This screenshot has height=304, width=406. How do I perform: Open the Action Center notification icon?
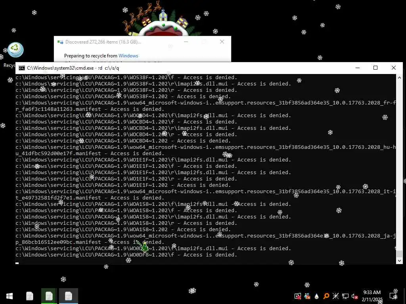coord(393,296)
